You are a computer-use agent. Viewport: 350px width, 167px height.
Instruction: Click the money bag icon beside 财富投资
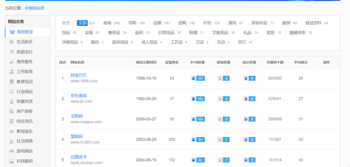[12, 101]
